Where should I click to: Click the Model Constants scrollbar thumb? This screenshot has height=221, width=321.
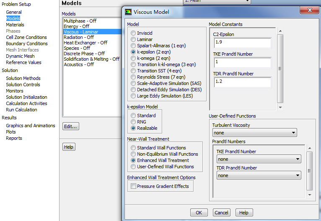click(x=280, y=69)
